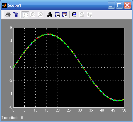Click x-axis tick label 45
The height and width of the screenshot is (122, 133).
pyautogui.click(x=113, y=110)
